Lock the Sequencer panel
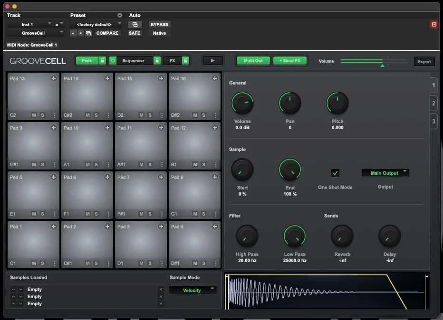 157,61
